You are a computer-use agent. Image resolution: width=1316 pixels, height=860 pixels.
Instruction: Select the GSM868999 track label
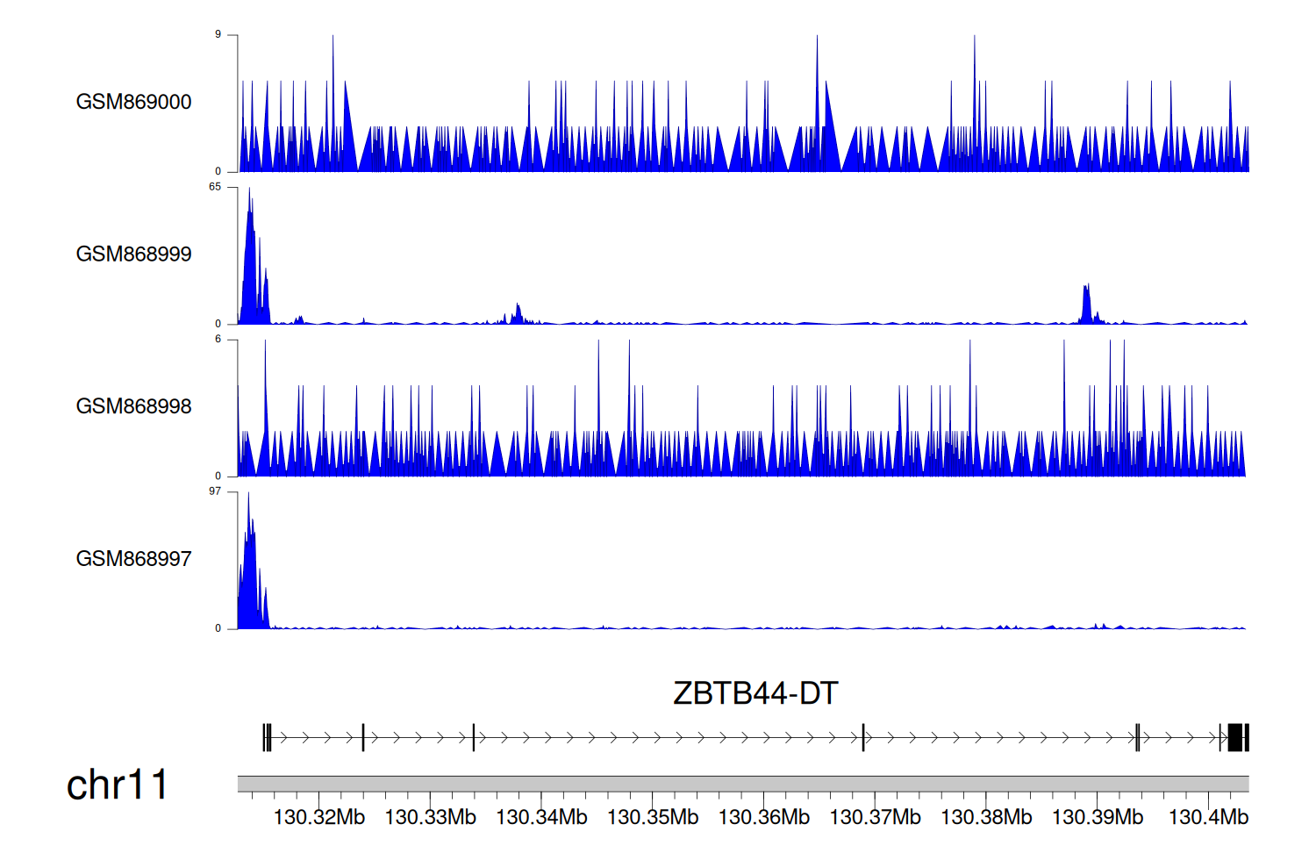click(133, 254)
